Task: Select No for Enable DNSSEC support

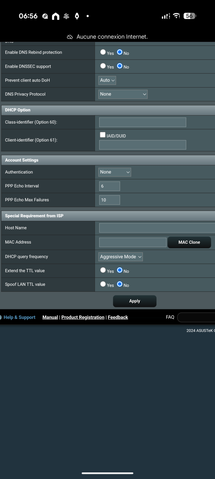Action: [x=120, y=66]
